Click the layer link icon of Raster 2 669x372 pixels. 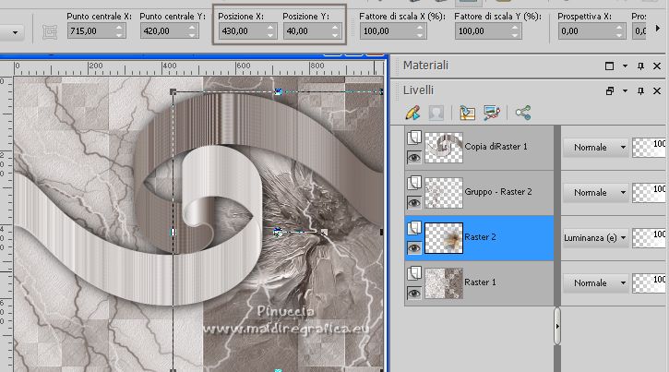[414, 228]
